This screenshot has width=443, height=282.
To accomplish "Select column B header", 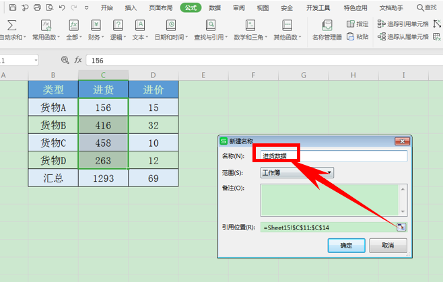I will tap(53, 75).
